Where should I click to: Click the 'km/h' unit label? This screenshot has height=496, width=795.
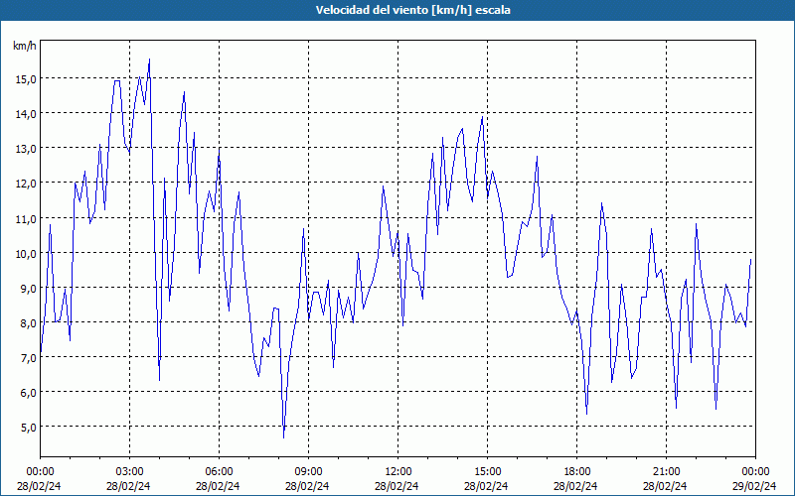(24, 46)
